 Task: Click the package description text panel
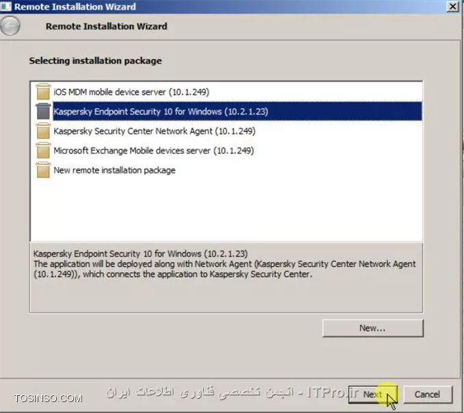(227, 277)
